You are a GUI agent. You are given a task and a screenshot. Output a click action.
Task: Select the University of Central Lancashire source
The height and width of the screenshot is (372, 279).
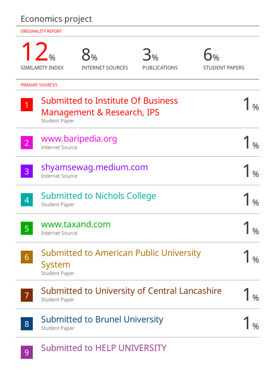click(131, 291)
